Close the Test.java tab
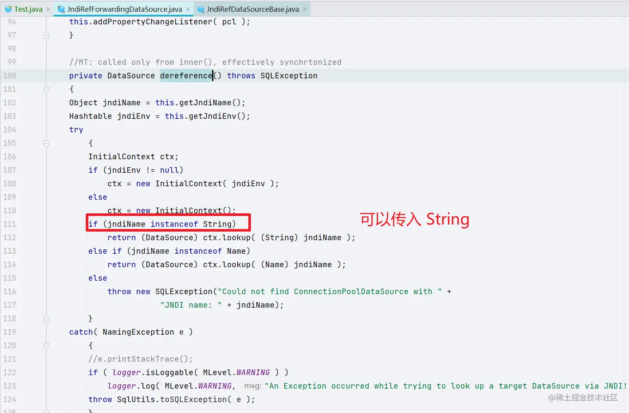This screenshot has height=413, width=629. [x=48, y=9]
